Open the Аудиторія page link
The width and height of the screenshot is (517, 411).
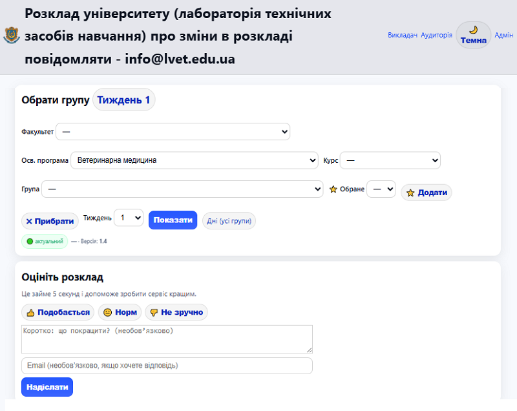click(x=436, y=36)
